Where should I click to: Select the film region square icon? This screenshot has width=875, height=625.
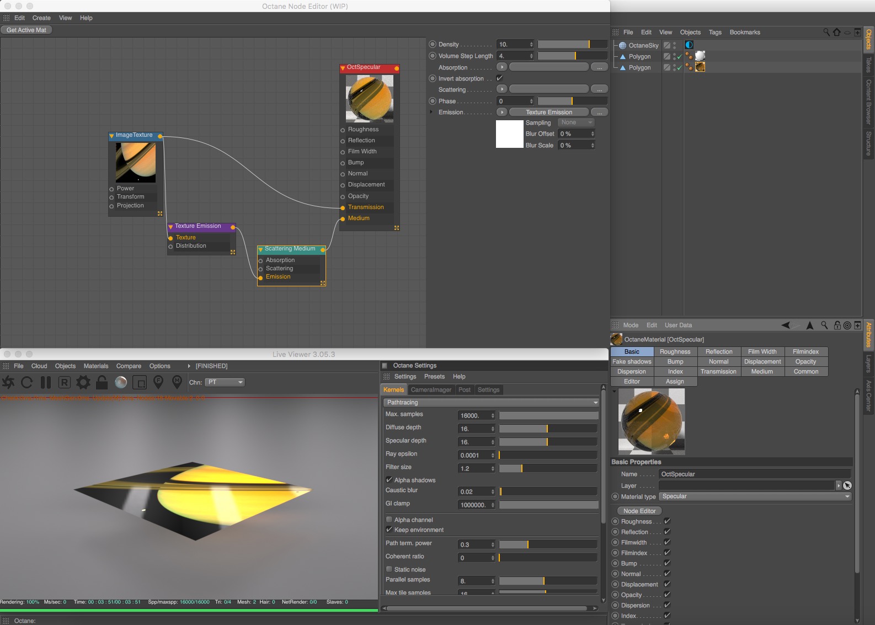[x=140, y=382]
